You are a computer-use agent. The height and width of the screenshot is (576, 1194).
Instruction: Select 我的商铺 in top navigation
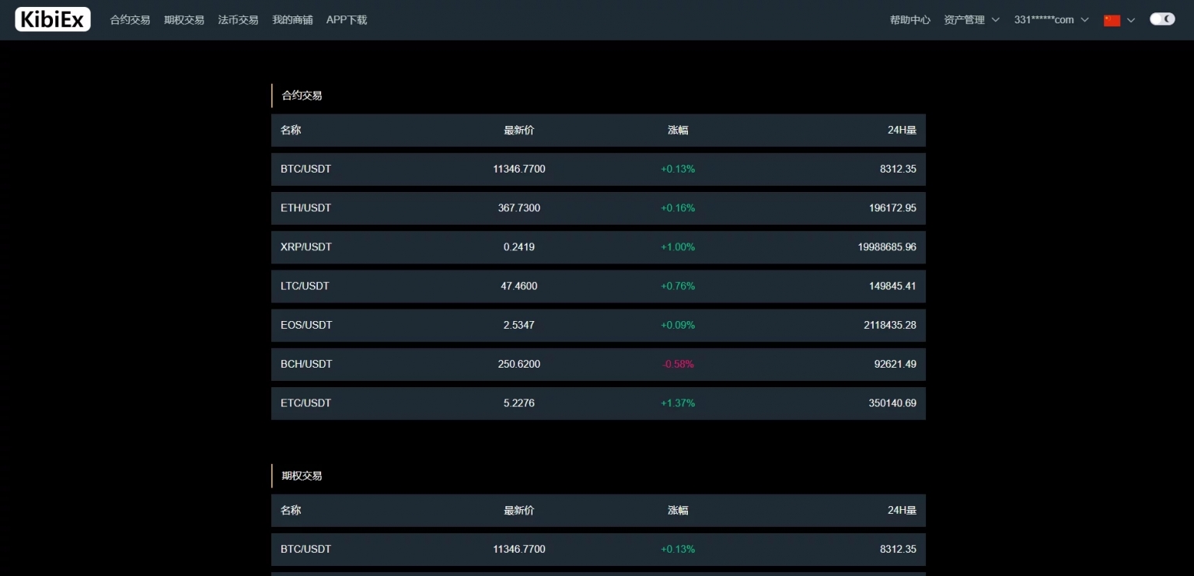point(292,20)
